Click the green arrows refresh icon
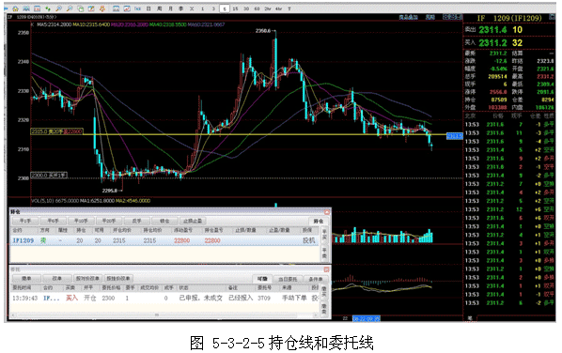 [x=48, y=8]
